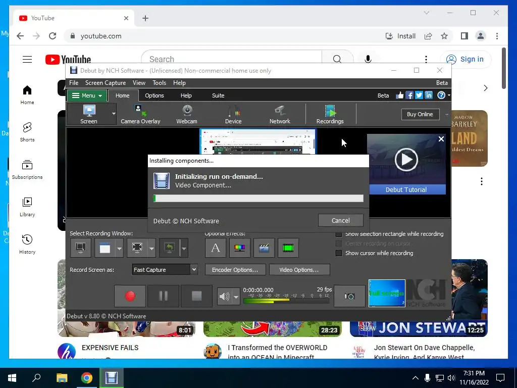The image size is (517, 388).
Task: Play the Debut Tutorial video
Action: tap(406, 160)
